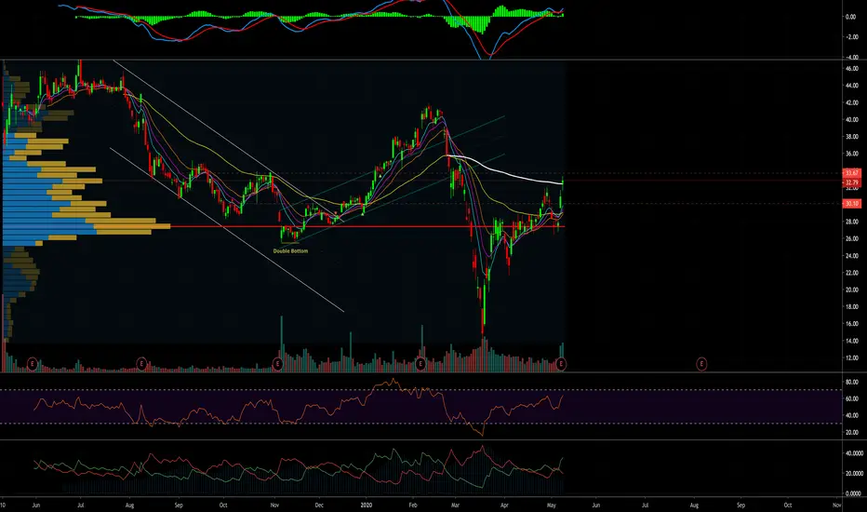Click the 16.00 price axis value
The image size is (867, 512).
coord(851,324)
